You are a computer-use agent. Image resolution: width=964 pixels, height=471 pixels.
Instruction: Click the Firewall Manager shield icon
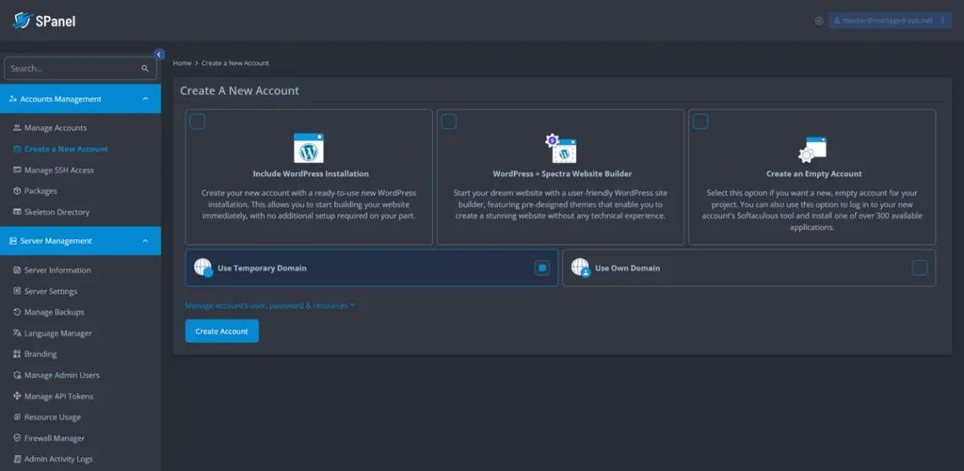(x=17, y=438)
